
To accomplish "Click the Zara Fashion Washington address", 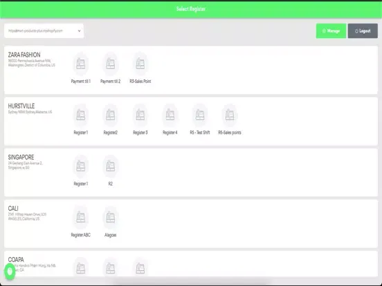I will [x=32, y=63].
